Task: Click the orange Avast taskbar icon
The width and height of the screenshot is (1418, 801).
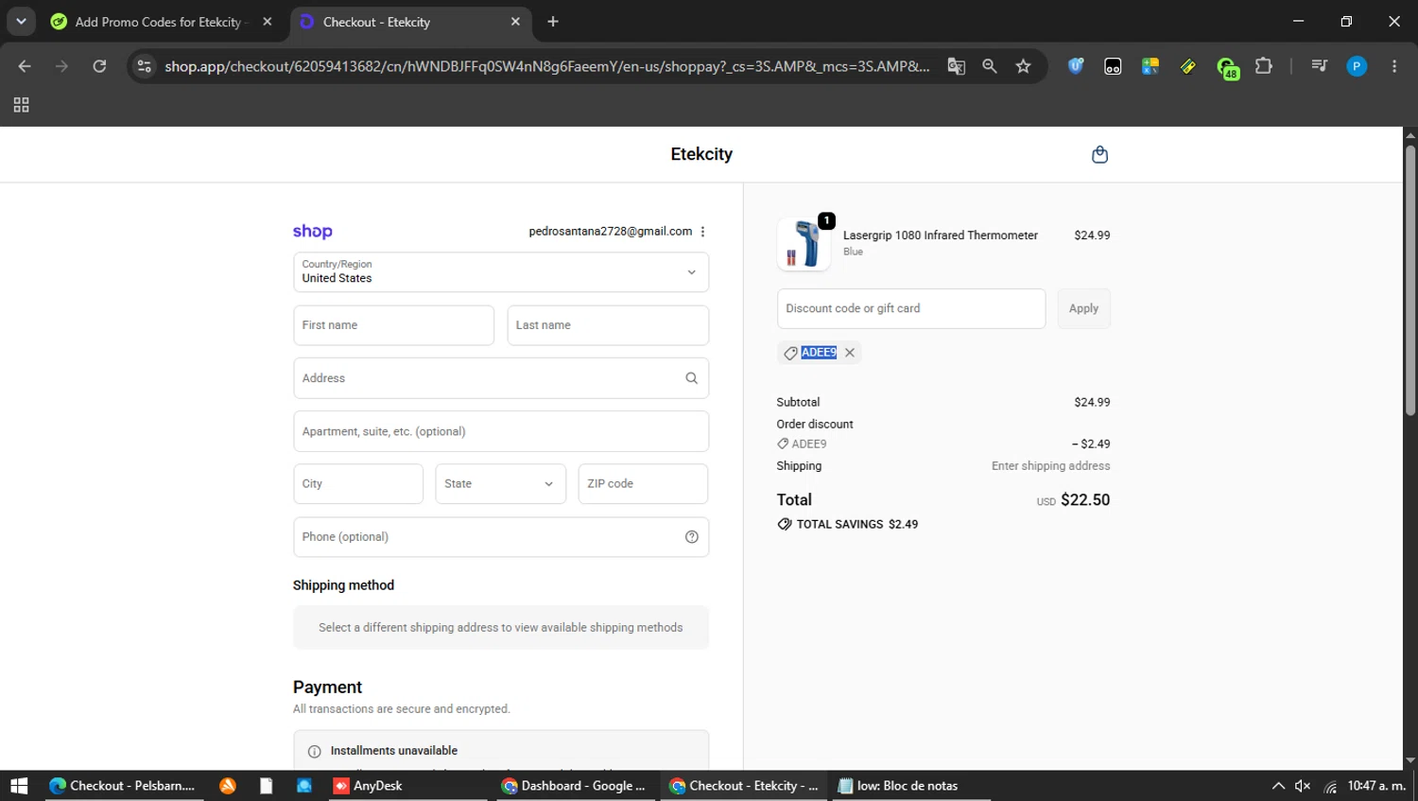Action: pyautogui.click(x=228, y=786)
